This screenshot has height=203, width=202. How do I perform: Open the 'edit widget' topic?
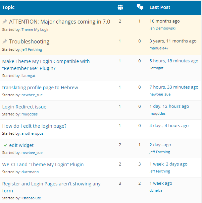click(x=21, y=145)
